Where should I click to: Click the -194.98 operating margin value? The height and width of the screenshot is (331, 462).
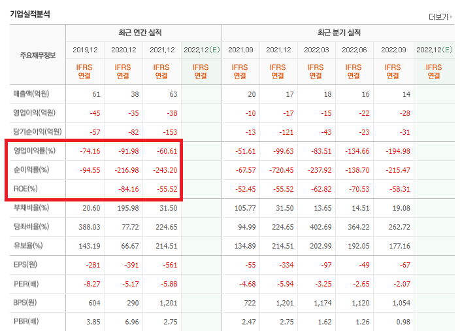point(398,151)
